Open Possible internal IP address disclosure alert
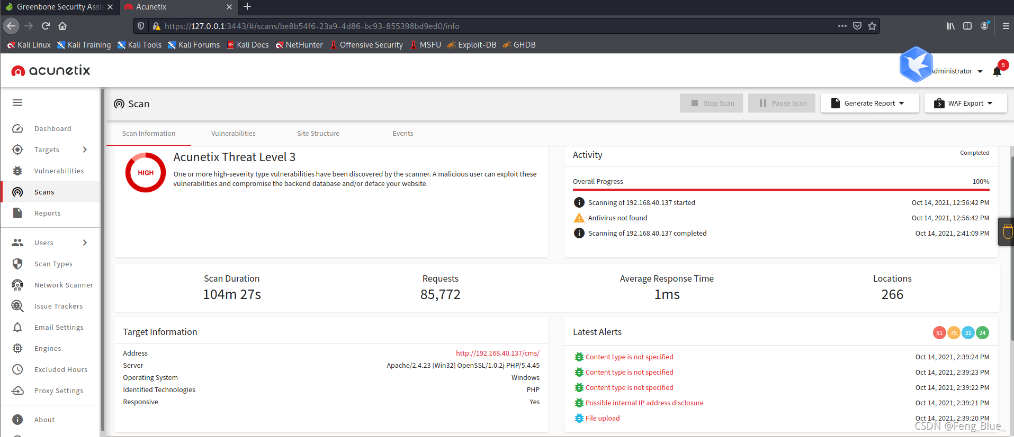 click(x=644, y=403)
